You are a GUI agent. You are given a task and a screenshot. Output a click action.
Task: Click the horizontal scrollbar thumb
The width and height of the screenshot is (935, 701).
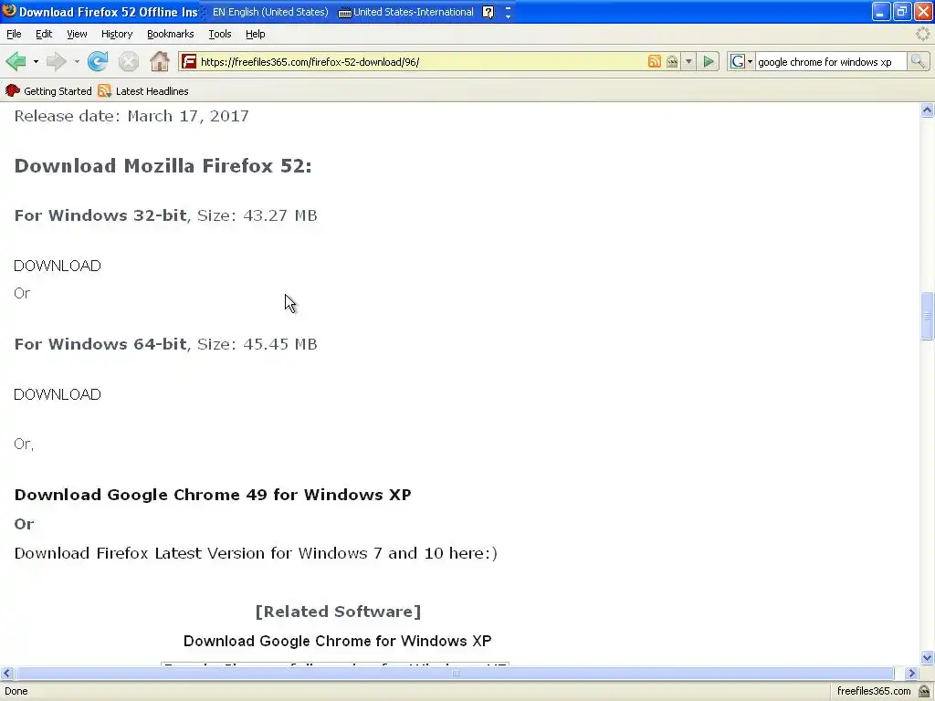click(x=455, y=673)
